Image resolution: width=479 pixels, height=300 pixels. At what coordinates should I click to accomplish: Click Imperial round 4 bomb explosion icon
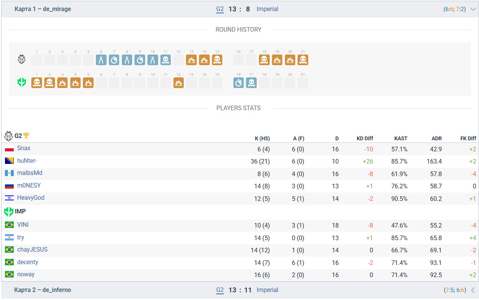click(x=76, y=83)
